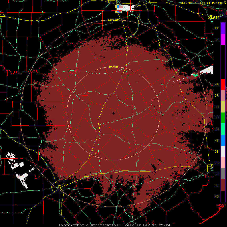Image resolution: width=227 pixels, height=227 pixels.
Task: Click the 'ND' legend label
Action: [216, 196]
